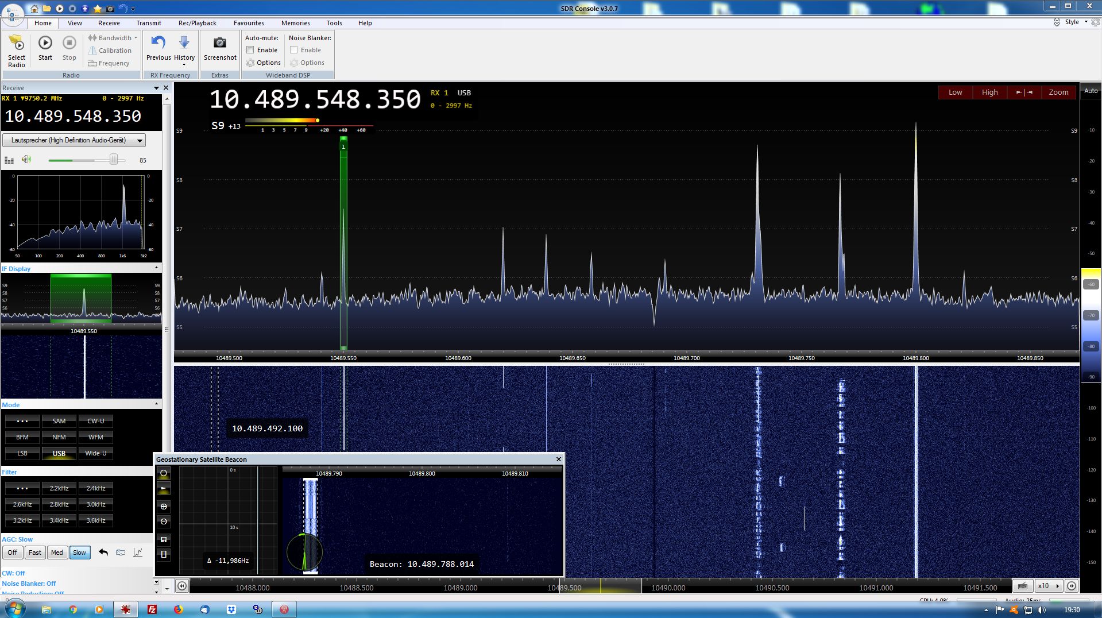Open the Select Radio dialog
1102x618 pixels.
pyautogui.click(x=17, y=51)
